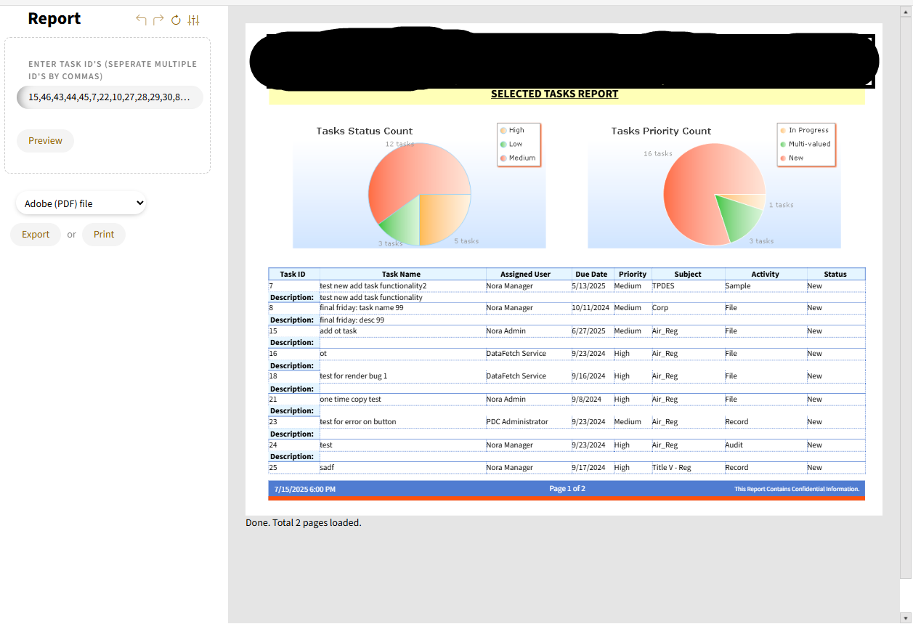
Task: Click the vertical scrollbar on the right
Action: coord(906,291)
